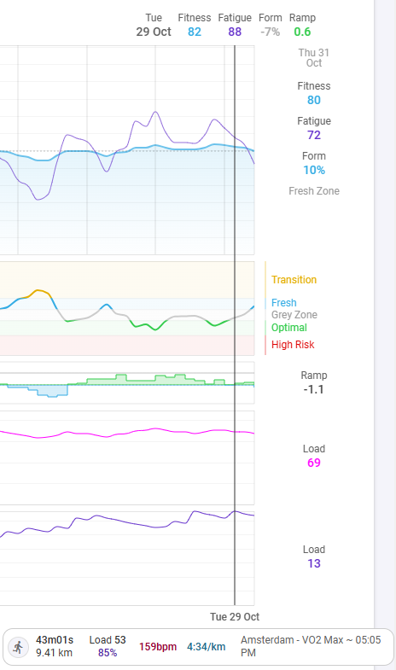
Task: Click the header Fatigue value 88
Action: 235,32
